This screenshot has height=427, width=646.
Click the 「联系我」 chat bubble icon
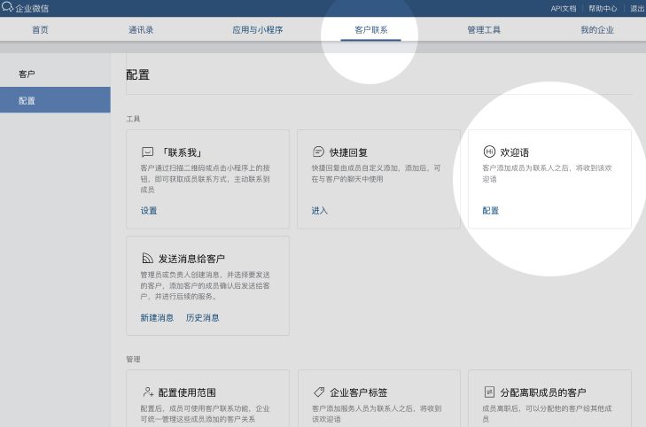[x=148, y=151]
